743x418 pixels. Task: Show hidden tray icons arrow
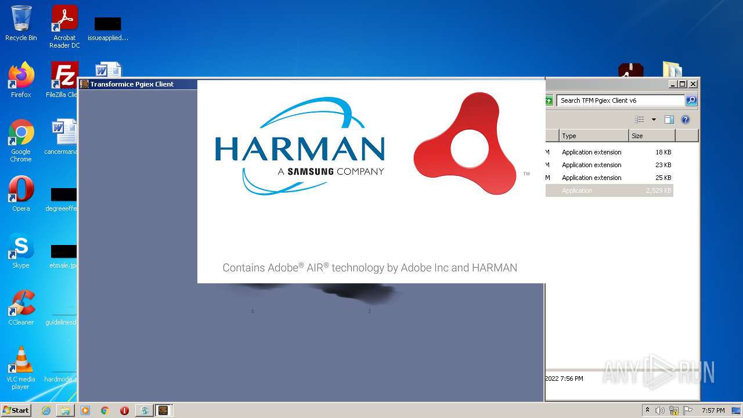tap(647, 410)
